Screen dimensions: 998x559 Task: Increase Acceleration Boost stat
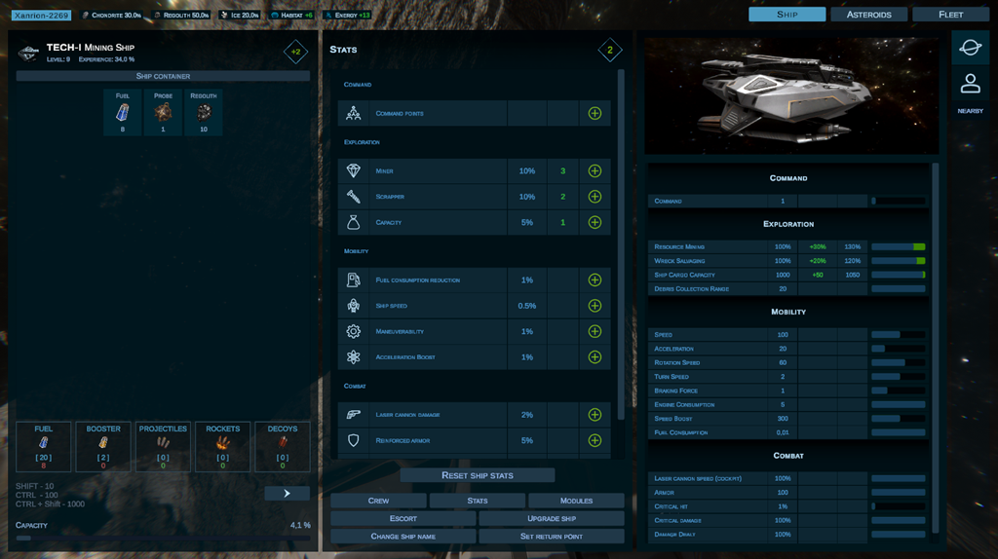click(595, 357)
